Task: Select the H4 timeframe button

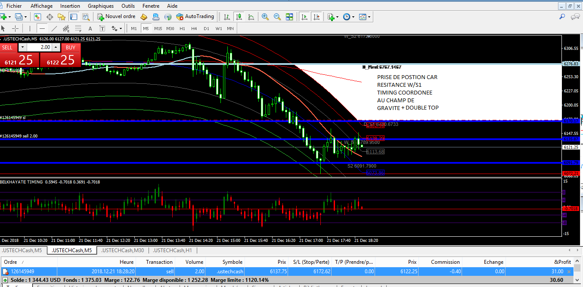Action: [194, 29]
